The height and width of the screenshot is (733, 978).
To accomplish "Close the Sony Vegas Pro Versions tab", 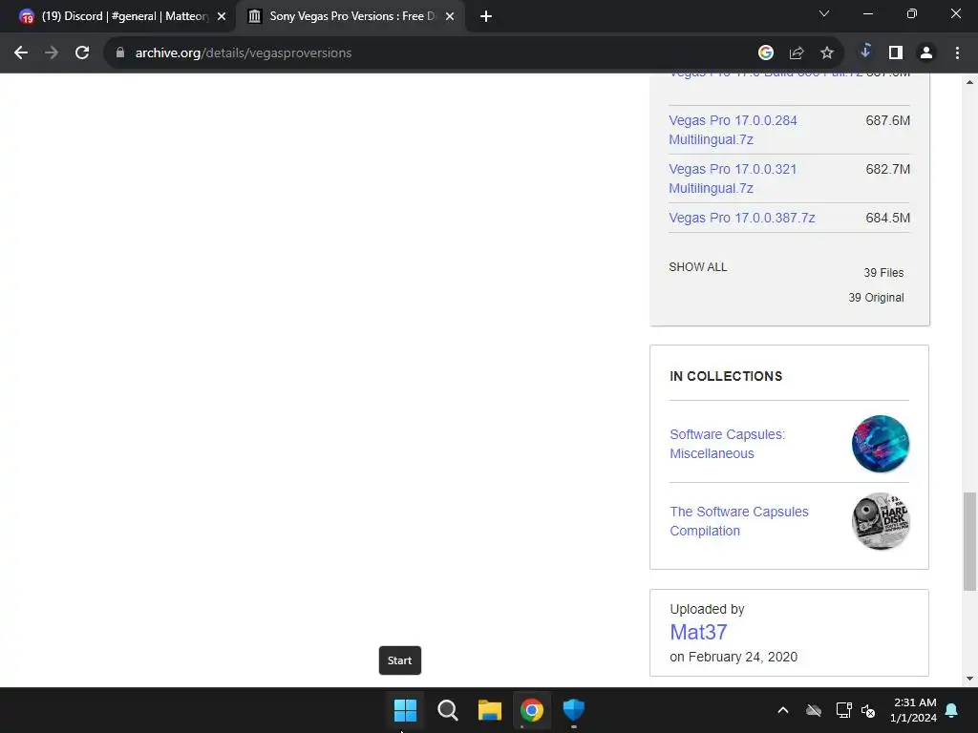I will [x=450, y=16].
